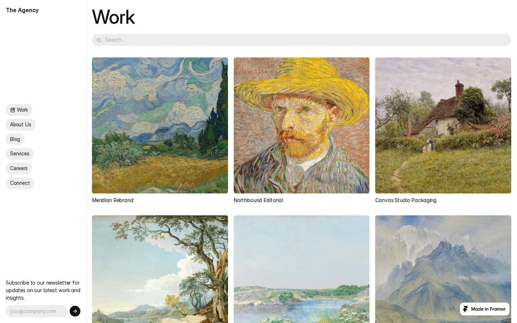The width and height of the screenshot is (517, 323).
Task: Click The Agency home link
Action: coord(22,10)
